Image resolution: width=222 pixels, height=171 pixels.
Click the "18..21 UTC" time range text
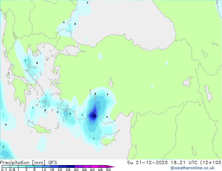(x=184, y=163)
